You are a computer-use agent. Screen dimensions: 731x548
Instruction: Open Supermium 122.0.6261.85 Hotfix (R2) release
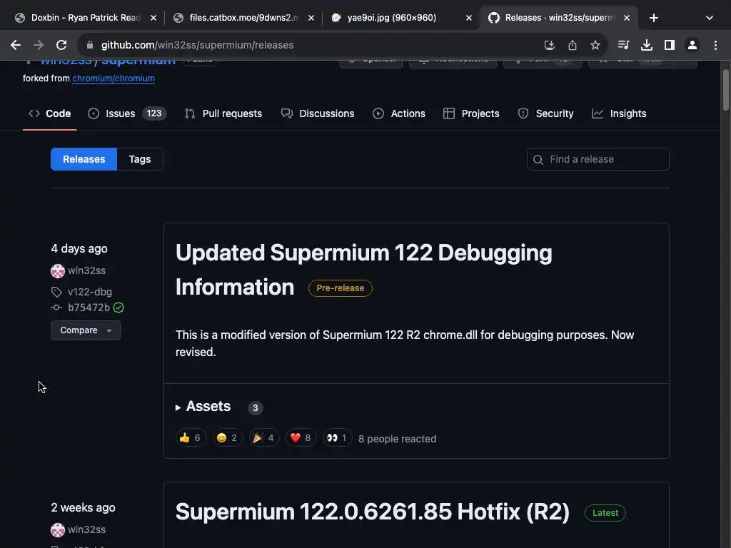pyautogui.click(x=373, y=512)
